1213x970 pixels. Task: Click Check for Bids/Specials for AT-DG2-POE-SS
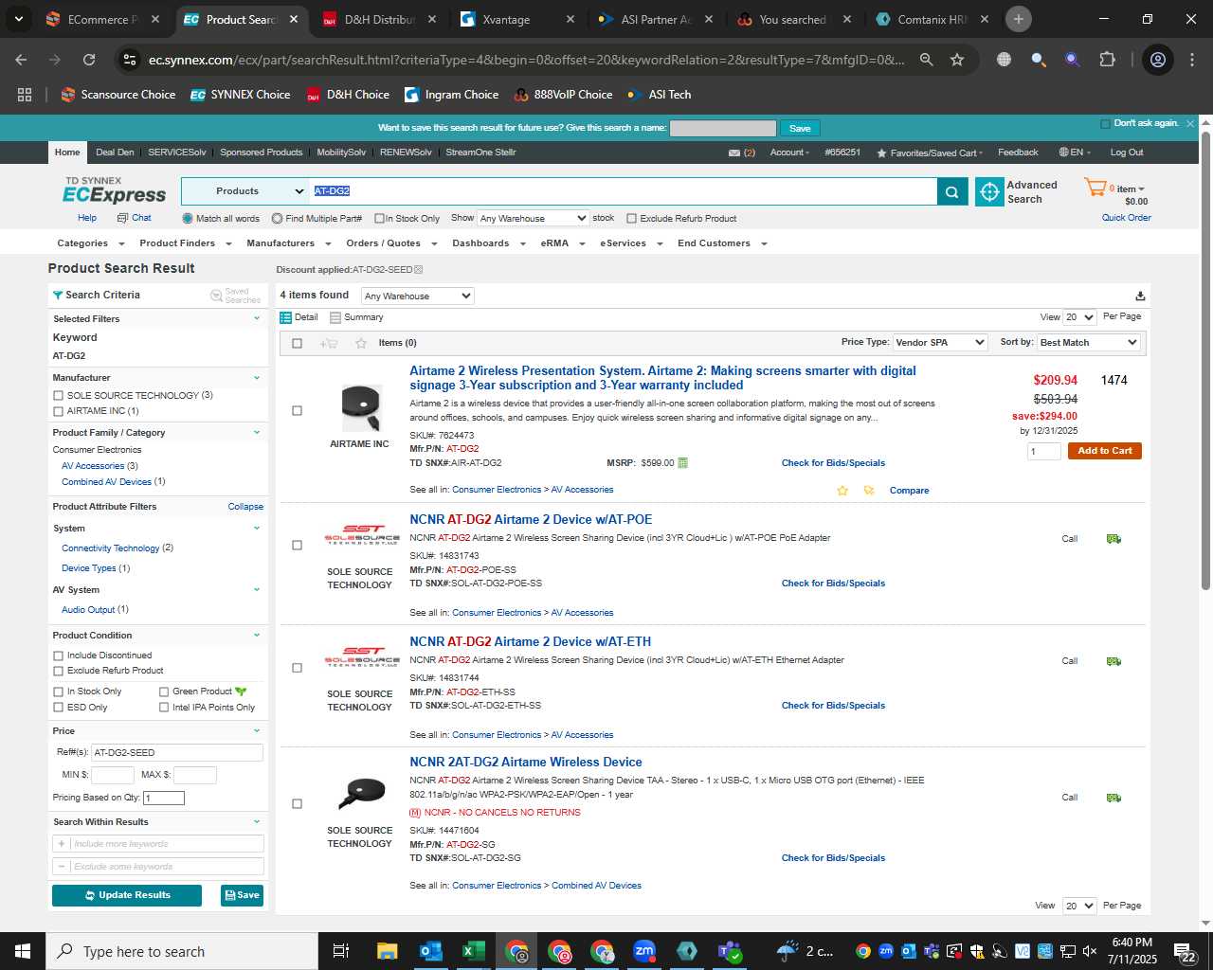pos(833,584)
